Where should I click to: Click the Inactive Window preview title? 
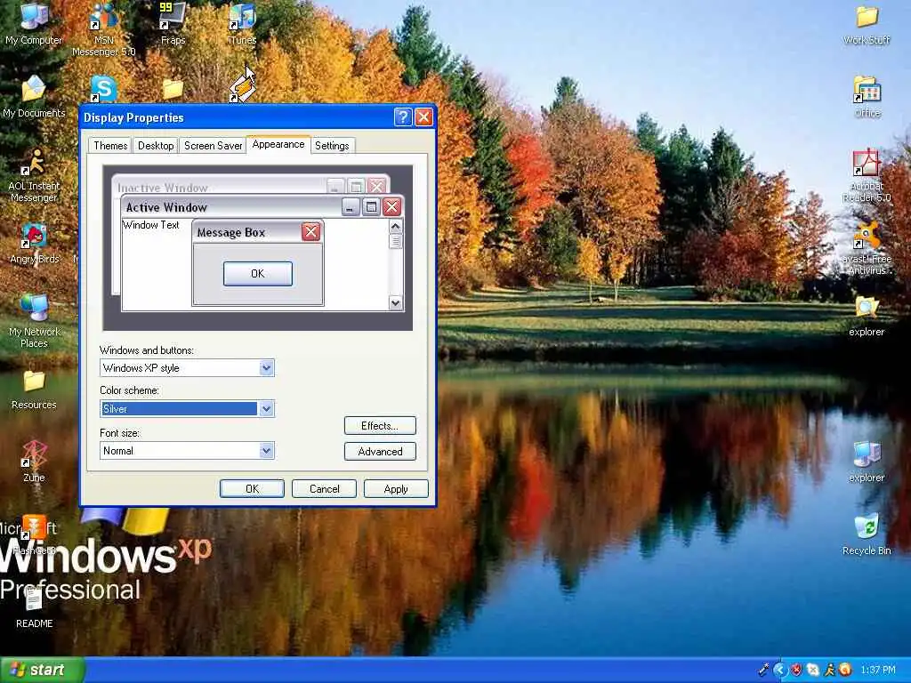click(x=163, y=188)
